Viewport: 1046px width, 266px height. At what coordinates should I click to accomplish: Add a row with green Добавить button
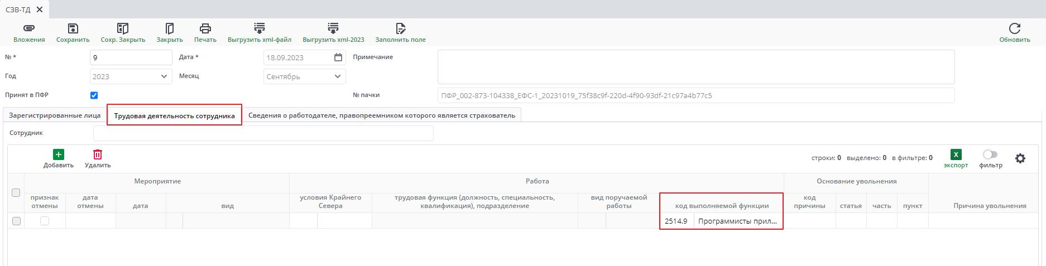coord(59,154)
